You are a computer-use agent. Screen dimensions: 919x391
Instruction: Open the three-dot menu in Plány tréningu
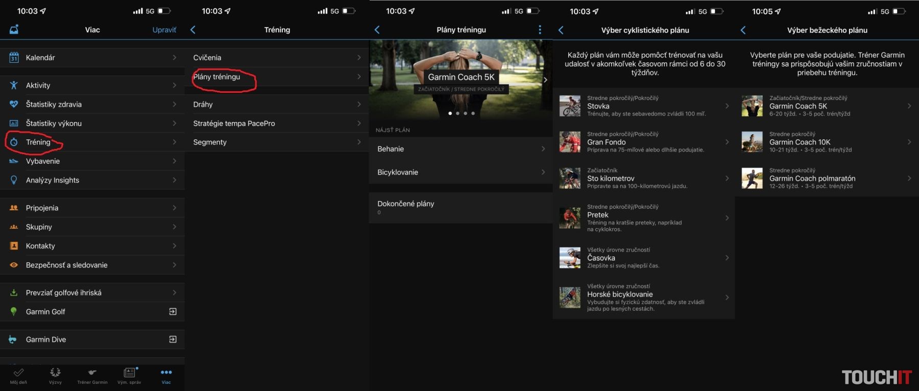coord(540,30)
